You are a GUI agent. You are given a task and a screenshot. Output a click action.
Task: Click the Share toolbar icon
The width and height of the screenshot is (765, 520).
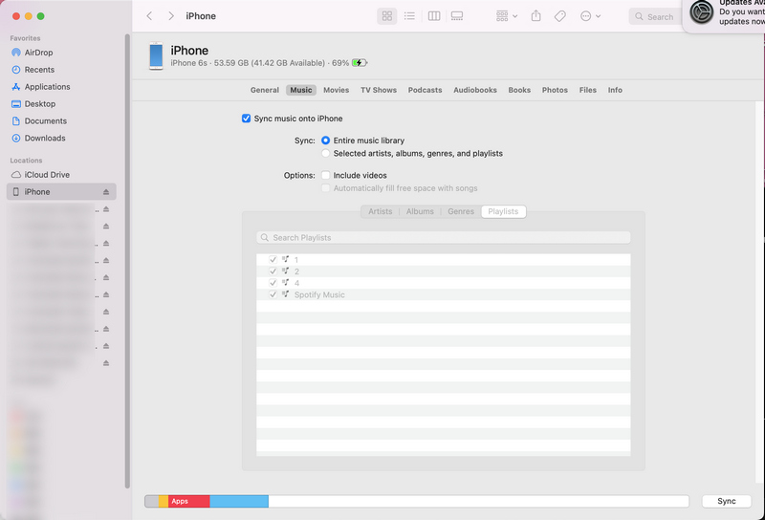click(x=535, y=16)
